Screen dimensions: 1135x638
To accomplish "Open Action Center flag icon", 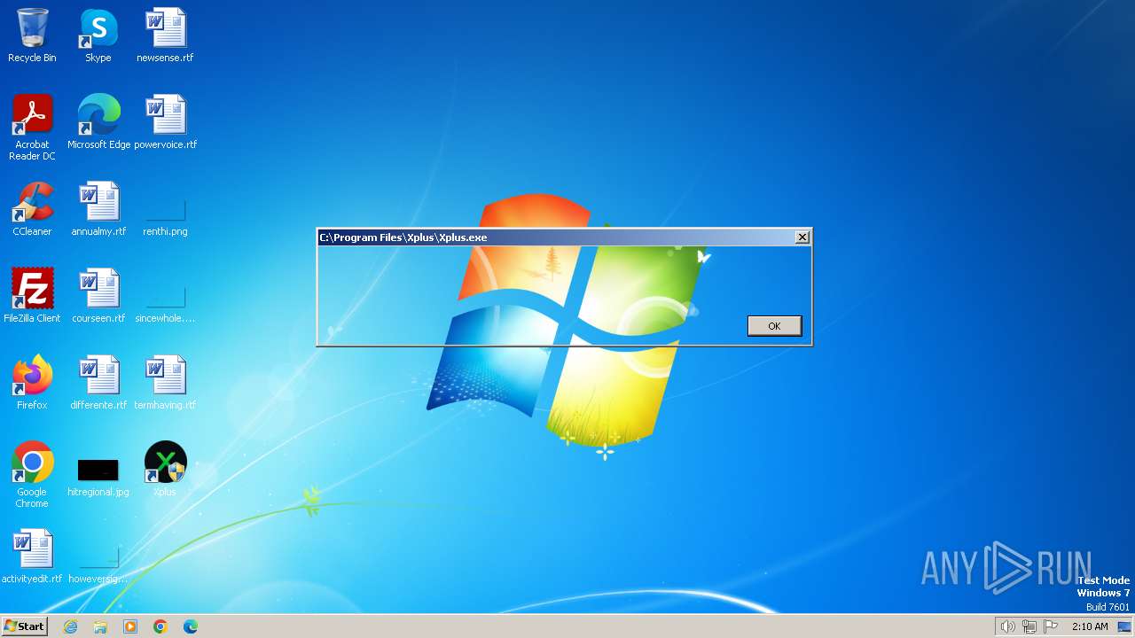I will (1051, 626).
